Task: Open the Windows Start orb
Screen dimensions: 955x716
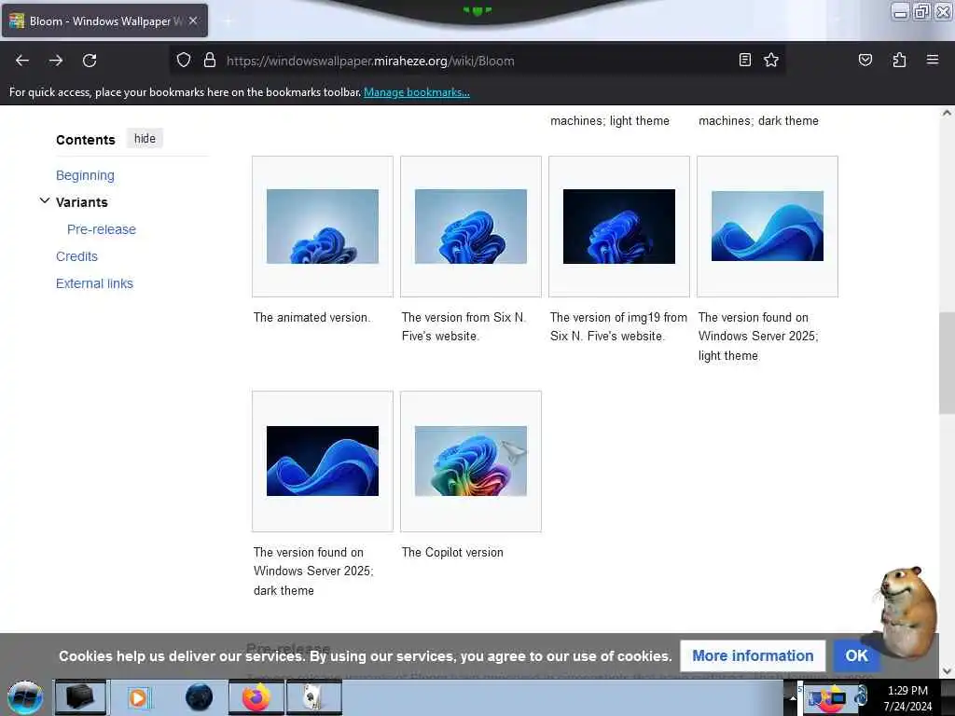Action: point(25,697)
